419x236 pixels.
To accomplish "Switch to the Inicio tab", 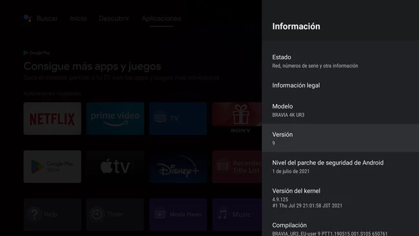I will tap(78, 19).
